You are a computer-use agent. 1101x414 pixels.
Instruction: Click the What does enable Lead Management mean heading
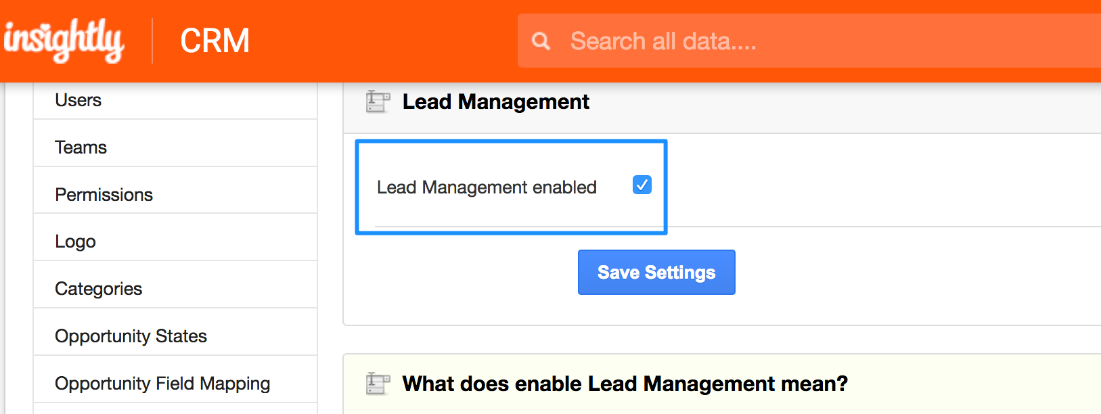coord(625,384)
